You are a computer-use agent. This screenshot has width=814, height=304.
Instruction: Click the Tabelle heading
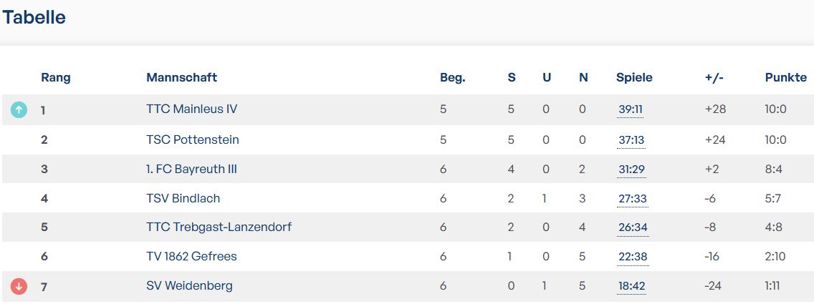pos(34,18)
